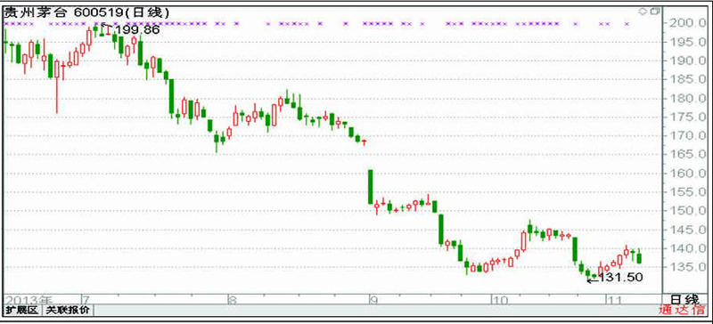Click the 2013年 label on the time axis
Viewport: 713px width, 324px height.
(x=29, y=300)
